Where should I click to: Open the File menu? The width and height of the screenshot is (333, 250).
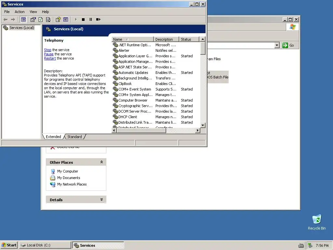[x=7, y=12]
